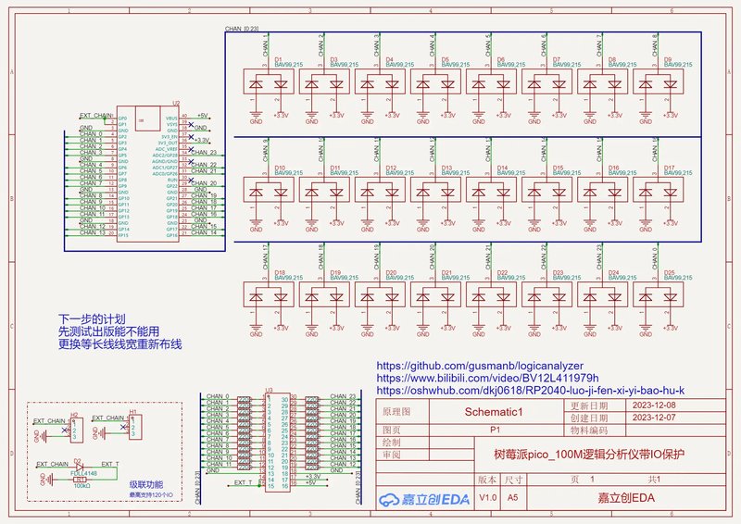The width and height of the screenshot is (741, 524).
Task: Select the H1 connector symbol
Action: (x=135, y=427)
